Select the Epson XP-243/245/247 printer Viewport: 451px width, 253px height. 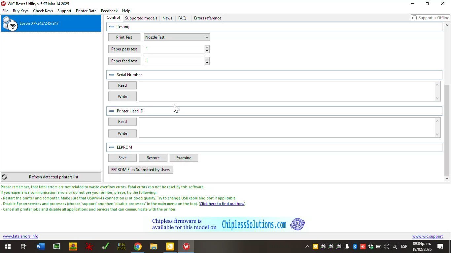[51, 23]
